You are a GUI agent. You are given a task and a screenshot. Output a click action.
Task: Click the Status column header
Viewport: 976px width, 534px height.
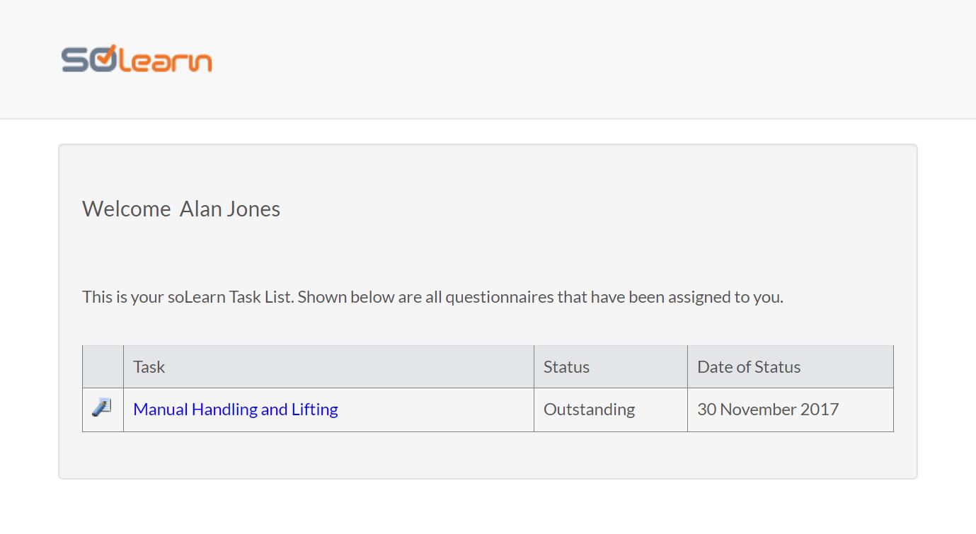coord(566,367)
